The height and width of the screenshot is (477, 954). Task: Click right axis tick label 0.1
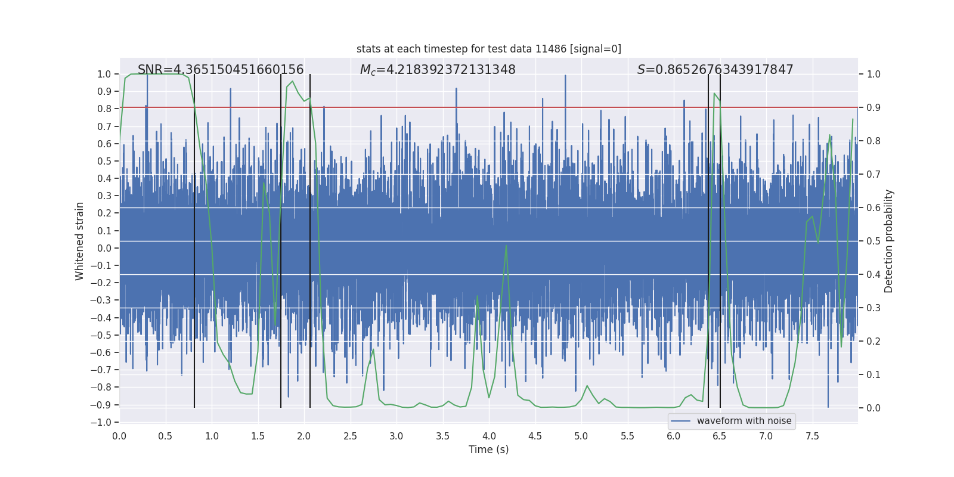point(874,374)
